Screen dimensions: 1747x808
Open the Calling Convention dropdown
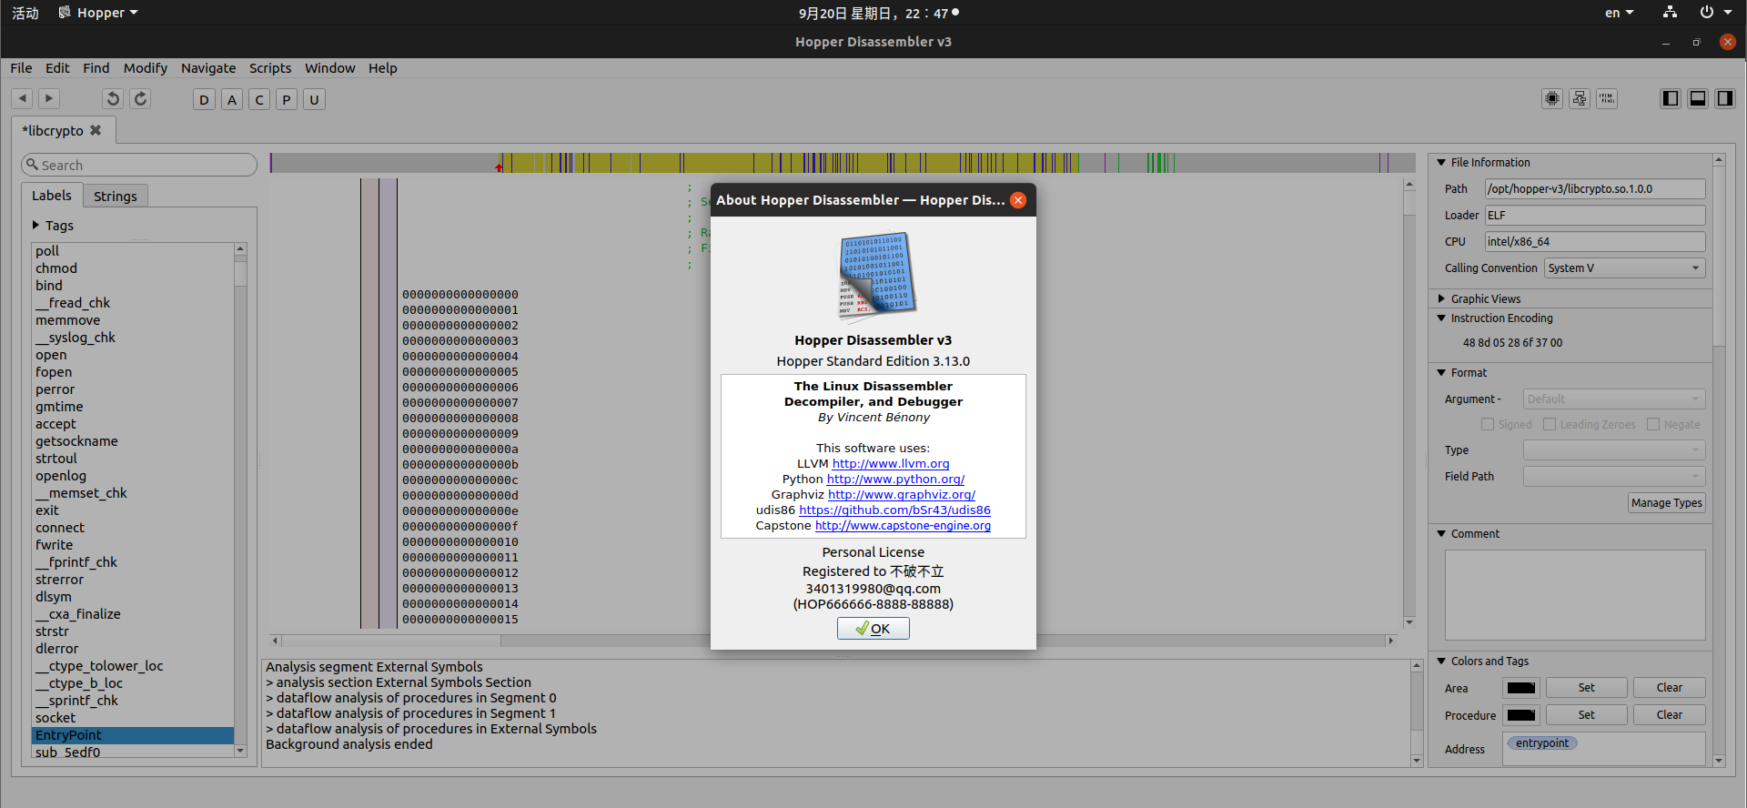tap(1624, 268)
